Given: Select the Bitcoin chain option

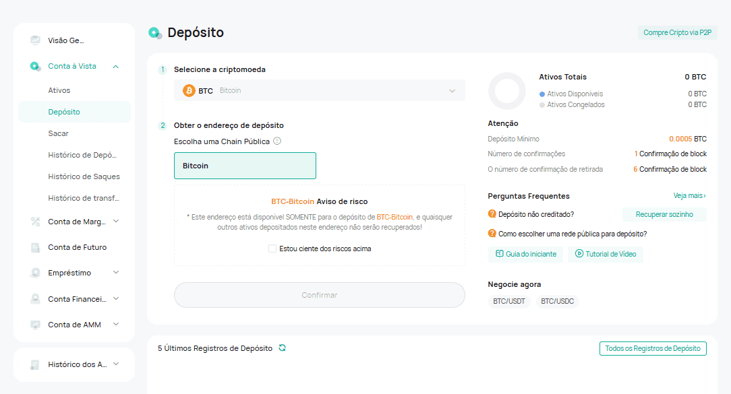Looking at the screenshot, I should pos(245,166).
